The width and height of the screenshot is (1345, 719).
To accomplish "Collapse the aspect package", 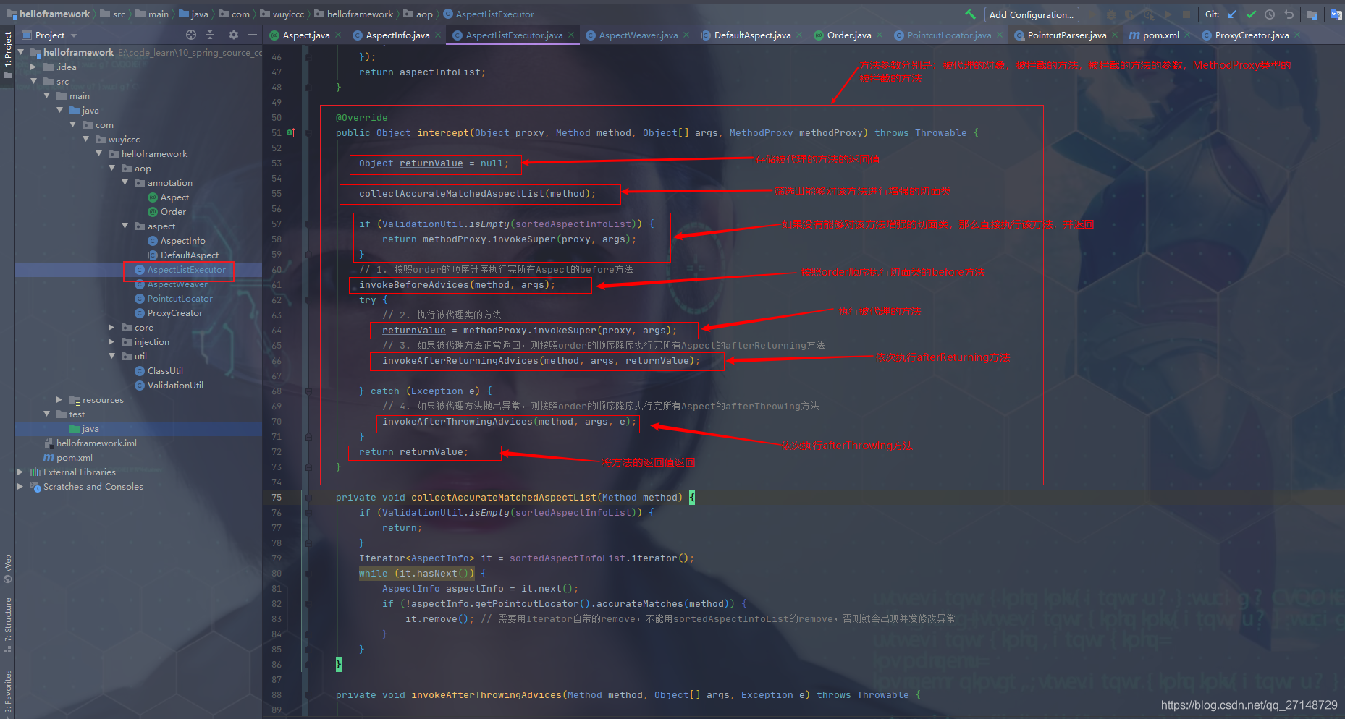I will tap(125, 226).
